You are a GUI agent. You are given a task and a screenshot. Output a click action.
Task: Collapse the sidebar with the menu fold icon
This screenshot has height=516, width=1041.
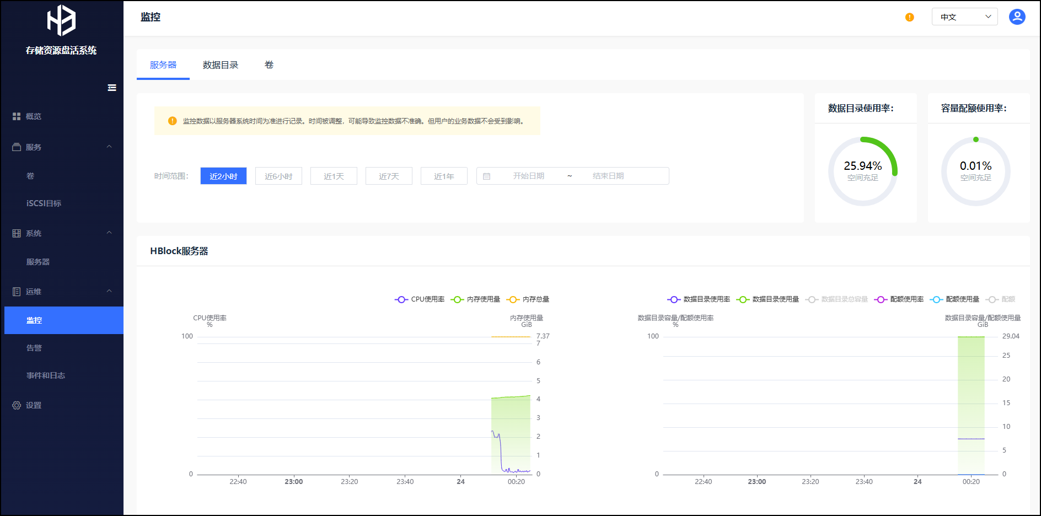(x=112, y=88)
